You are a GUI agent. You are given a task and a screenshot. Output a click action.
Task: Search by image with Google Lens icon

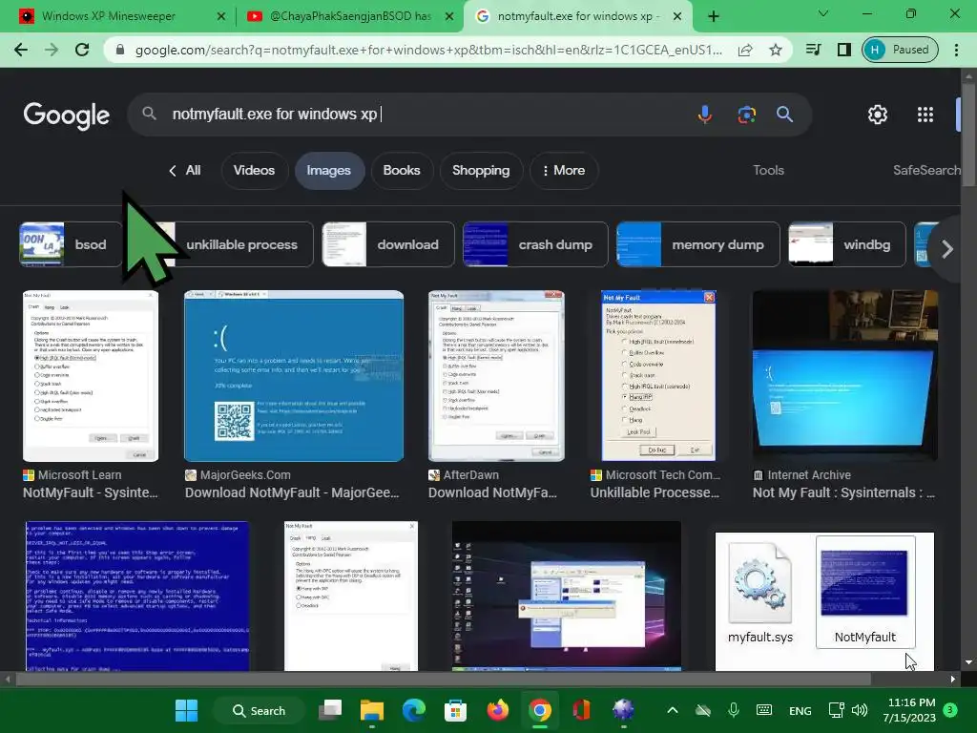coord(746,115)
